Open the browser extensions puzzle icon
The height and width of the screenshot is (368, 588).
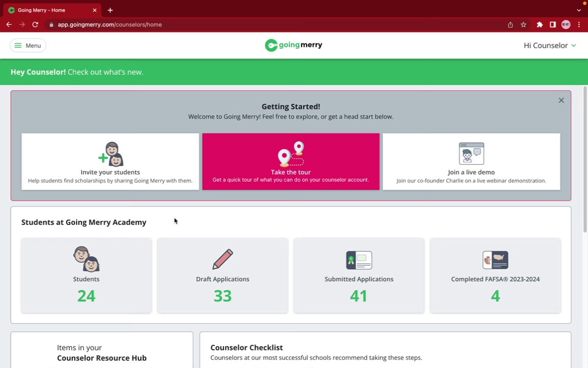tap(540, 25)
